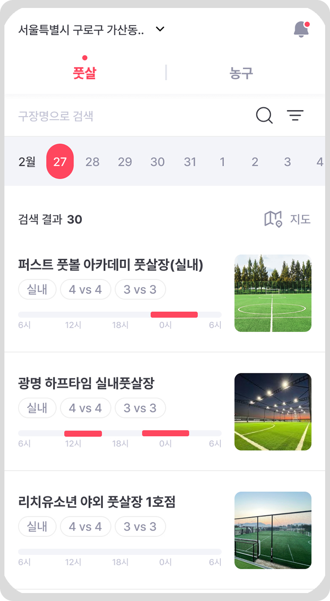330x601 pixels.
Task: Open the 서울특별시 구로구 가산동 location selector
Action: point(81,30)
